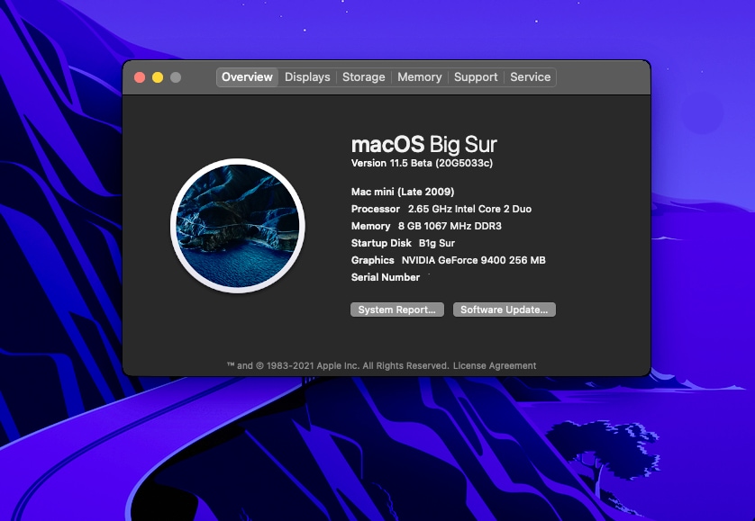
Task: Open Software Update... button
Action: tap(505, 310)
